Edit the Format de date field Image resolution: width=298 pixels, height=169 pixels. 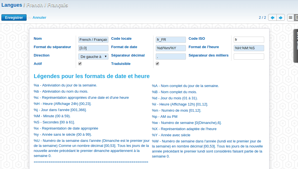[171, 48]
